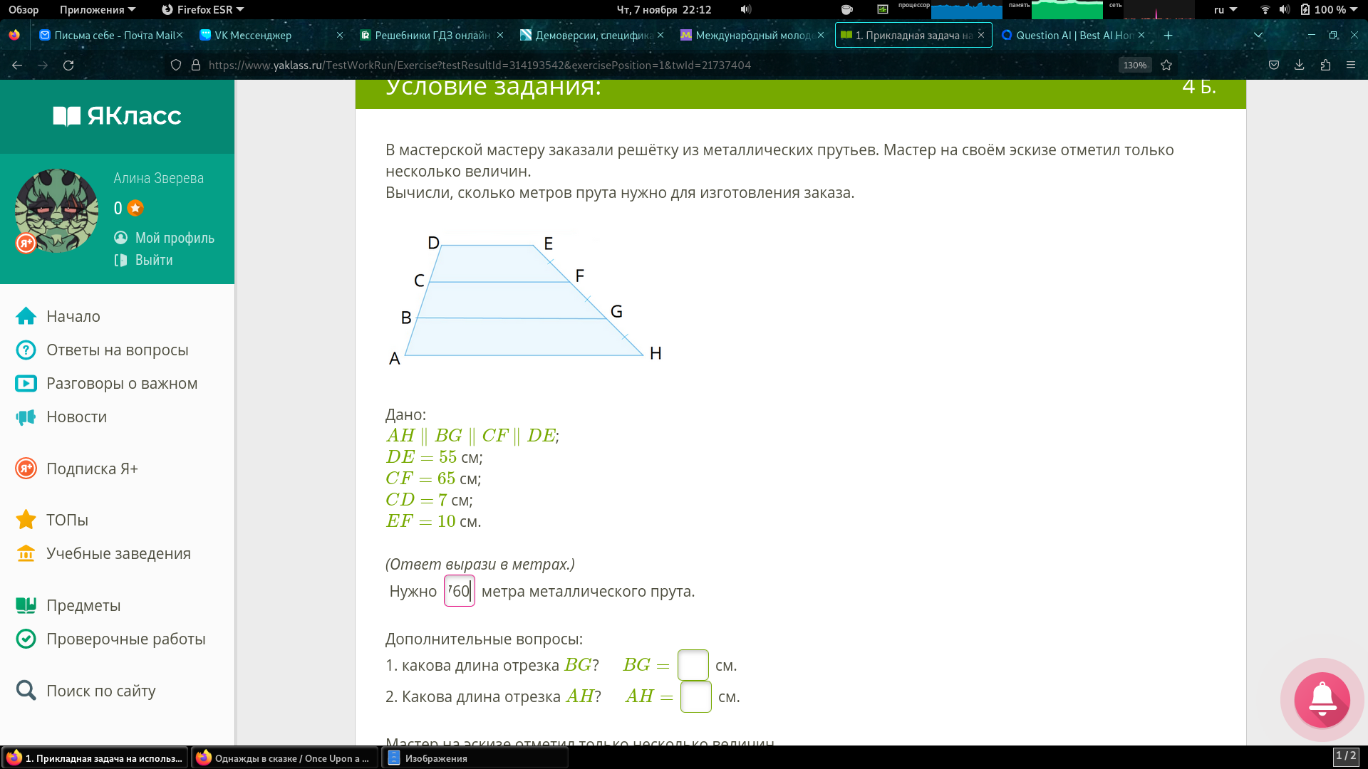Close the VK Мессенджер tab

pyautogui.click(x=340, y=35)
